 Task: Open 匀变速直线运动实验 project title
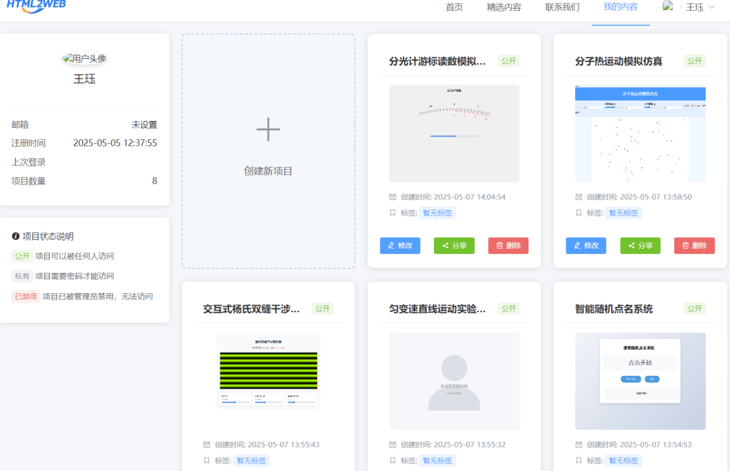point(437,309)
